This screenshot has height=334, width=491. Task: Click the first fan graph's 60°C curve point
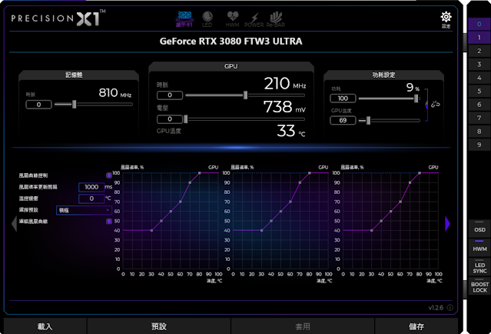point(181,202)
